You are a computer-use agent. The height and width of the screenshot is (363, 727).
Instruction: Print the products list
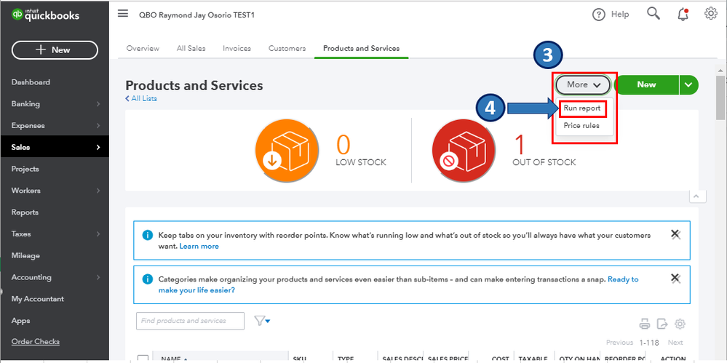pyautogui.click(x=645, y=324)
